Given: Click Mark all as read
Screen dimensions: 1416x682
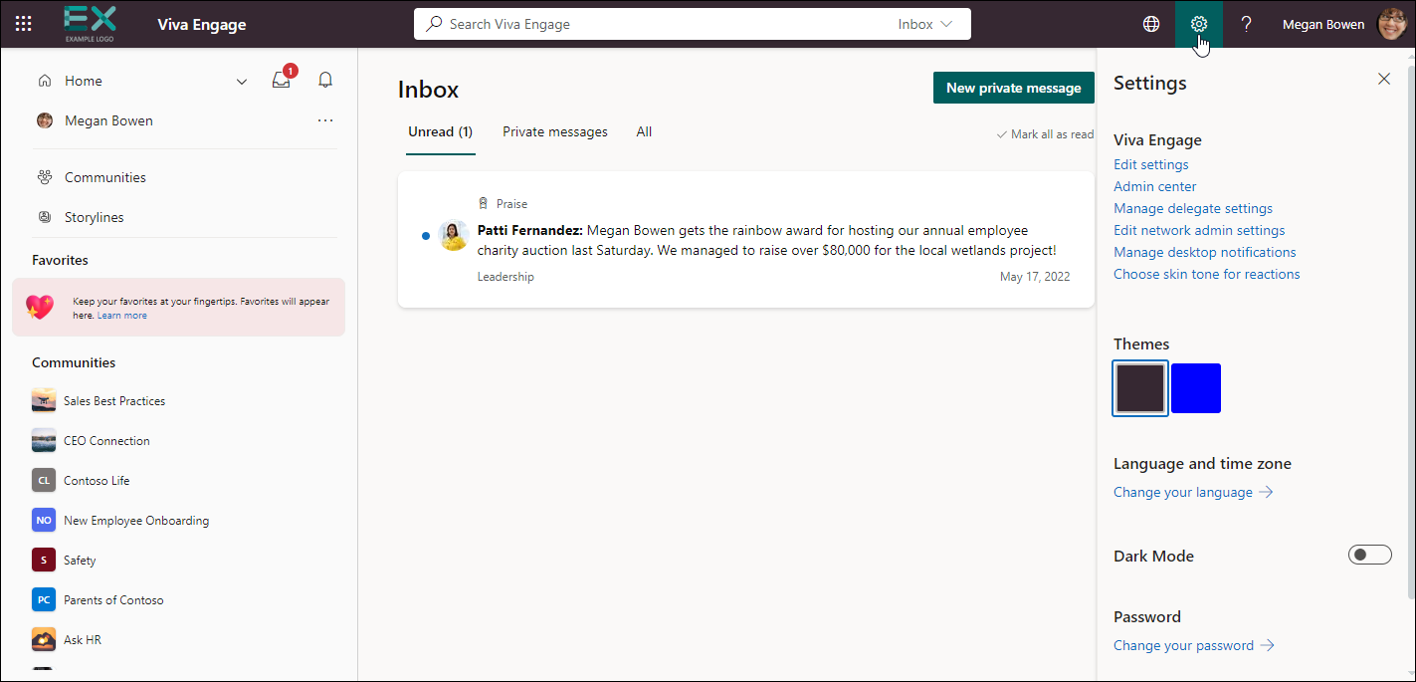Looking at the screenshot, I should (1045, 134).
